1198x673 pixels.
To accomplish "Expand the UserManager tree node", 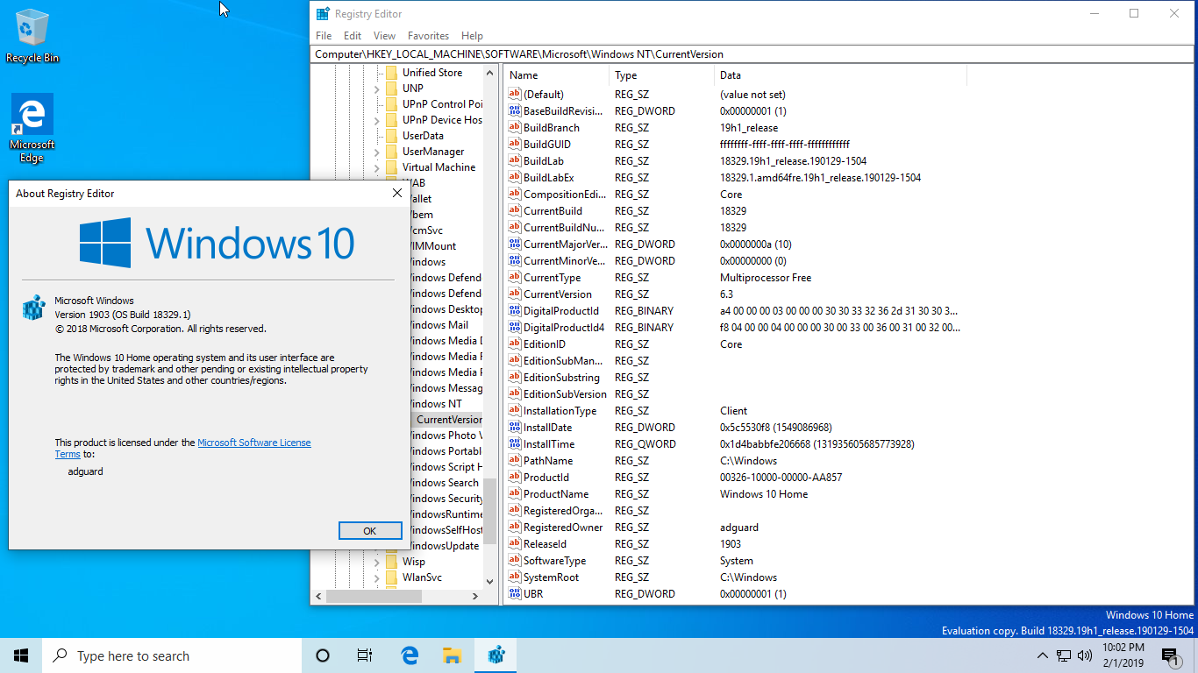I will pyautogui.click(x=377, y=152).
